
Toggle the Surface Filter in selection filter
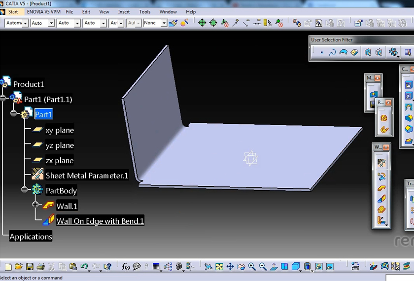(344, 52)
